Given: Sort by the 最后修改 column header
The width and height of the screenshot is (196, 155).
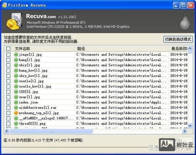Looking at the screenshot, I should pyautogui.click(x=178, y=49).
